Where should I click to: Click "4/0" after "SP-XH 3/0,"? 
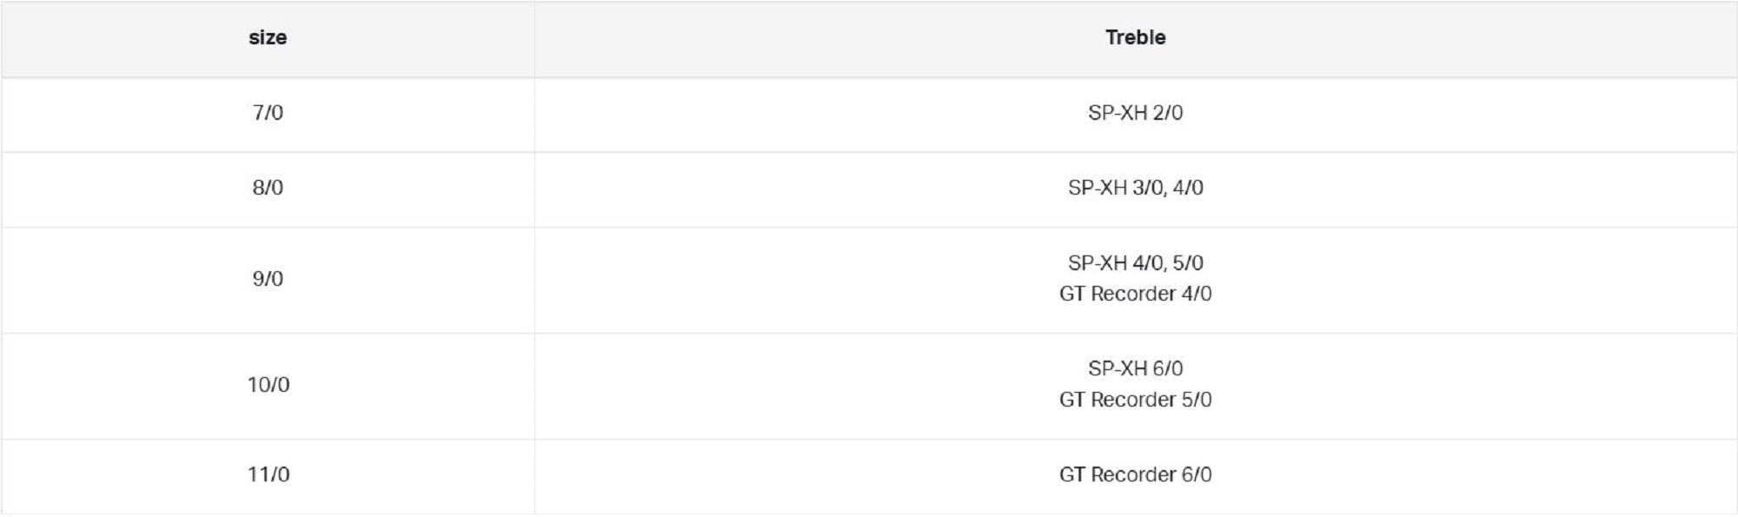point(1187,188)
